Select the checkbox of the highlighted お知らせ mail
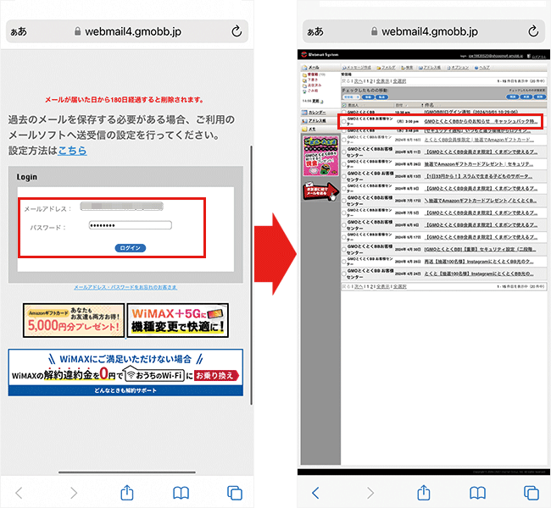Image resolution: width=551 pixels, height=508 pixels. click(343, 122)
